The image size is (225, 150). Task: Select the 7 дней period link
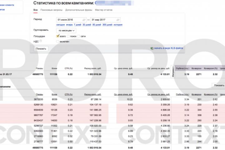(77, 25)
